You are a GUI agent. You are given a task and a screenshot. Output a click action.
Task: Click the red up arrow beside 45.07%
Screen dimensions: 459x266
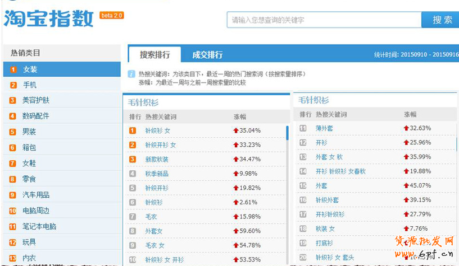coord(406,185)
